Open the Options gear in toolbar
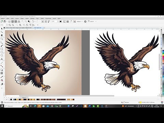The height and width of the screenshot is (123, 164). coord(85,22)
